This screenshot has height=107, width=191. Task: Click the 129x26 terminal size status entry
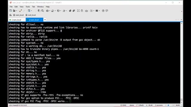click(x=140, y=105)
